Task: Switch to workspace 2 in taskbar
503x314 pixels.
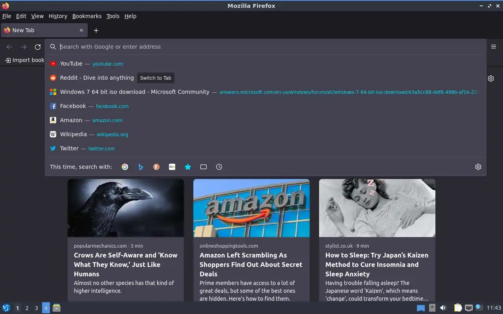Action: point(27,308)
